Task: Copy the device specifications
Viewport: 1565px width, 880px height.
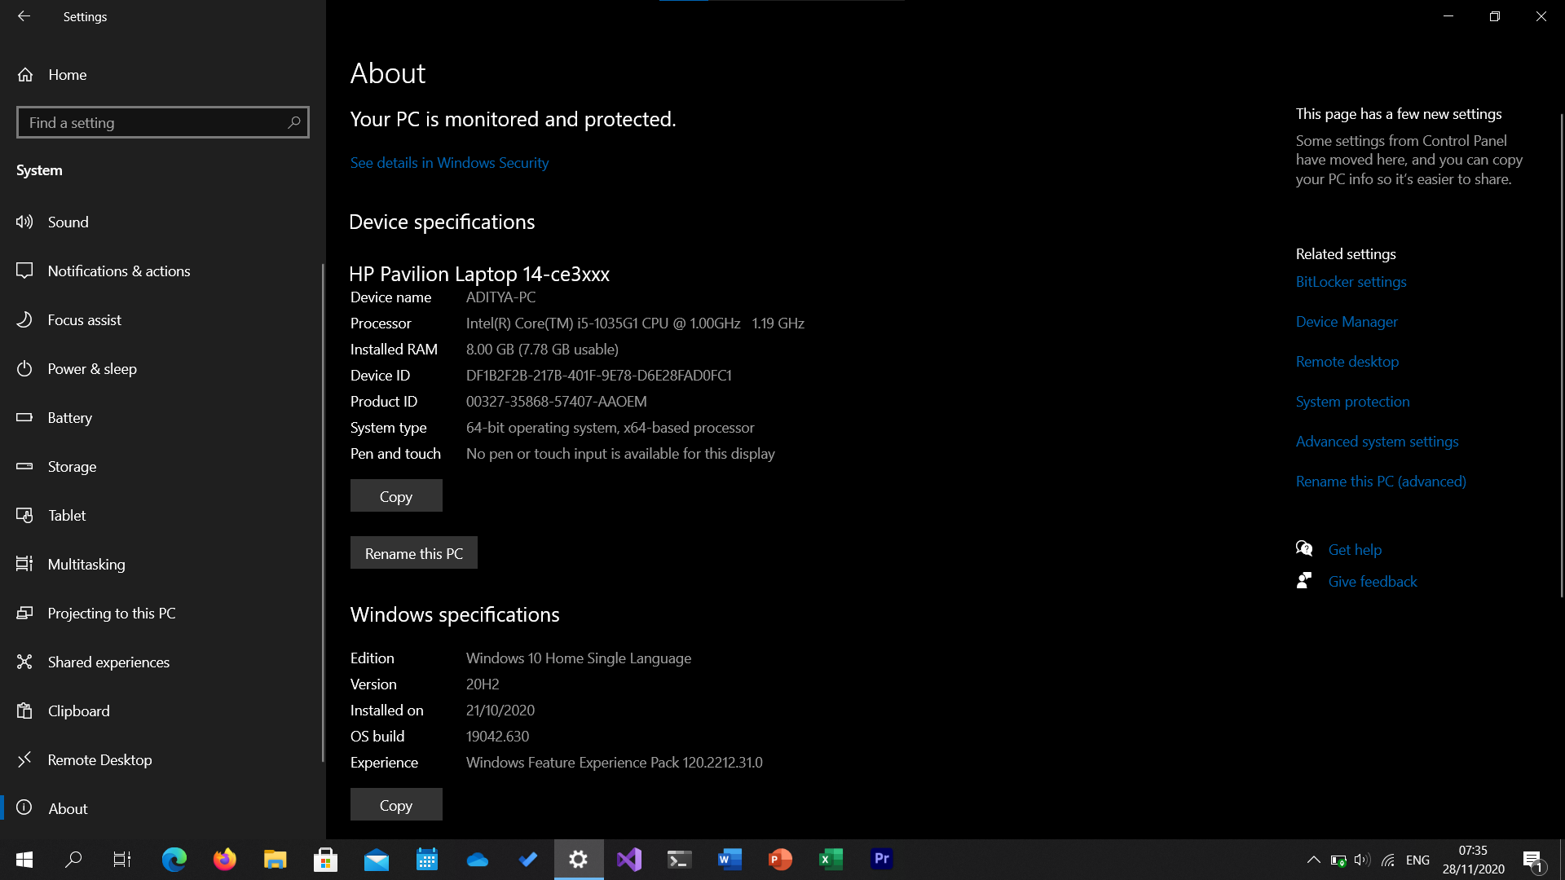Action: tap(396, 496)
